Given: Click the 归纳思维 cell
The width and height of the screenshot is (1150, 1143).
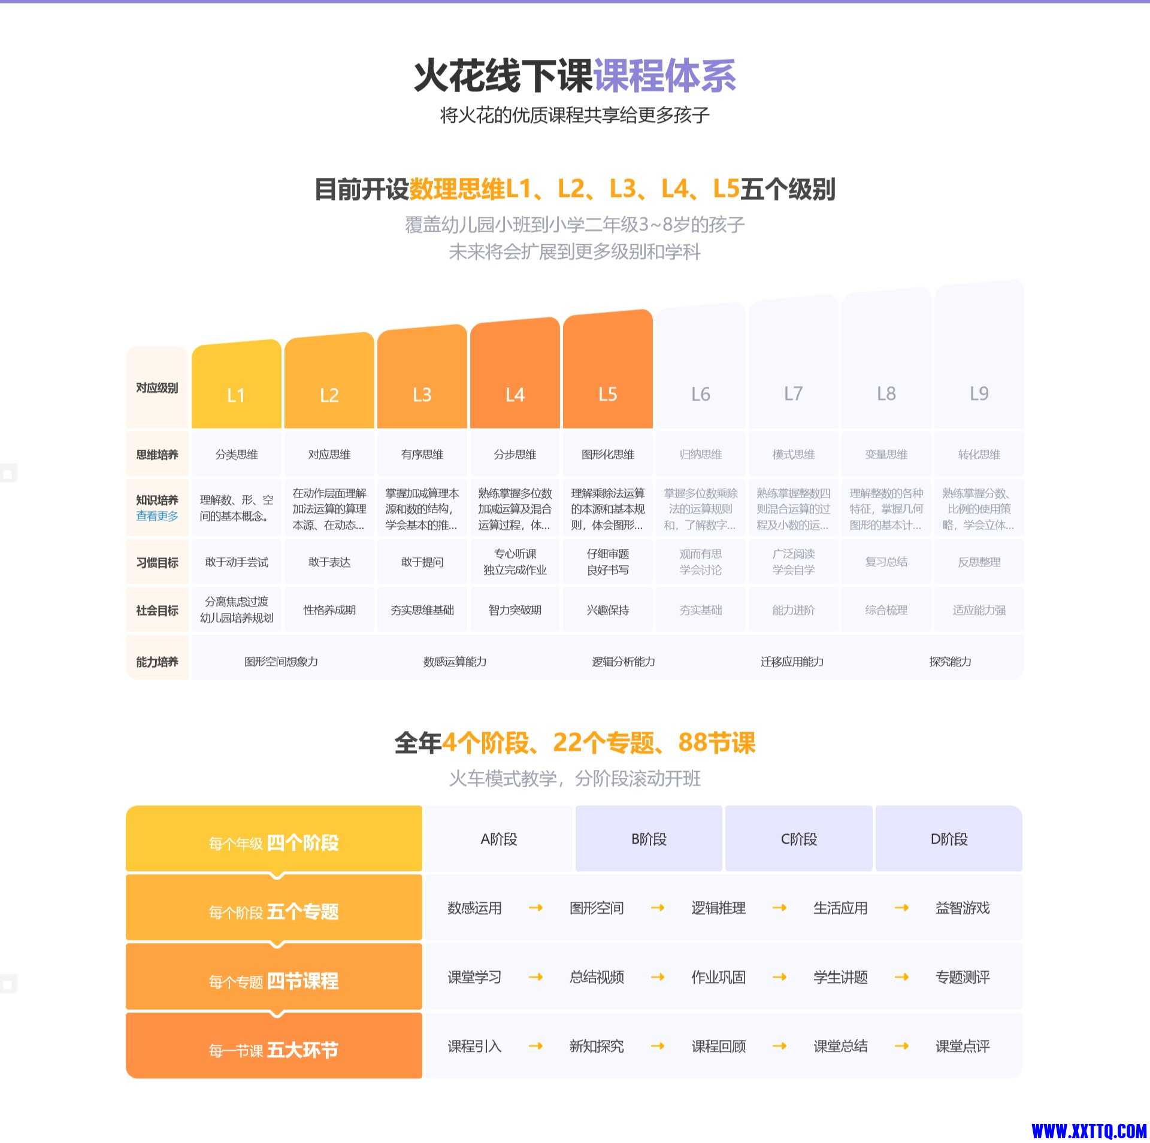Looking at the screenshot, I should (x=701, y=454).
